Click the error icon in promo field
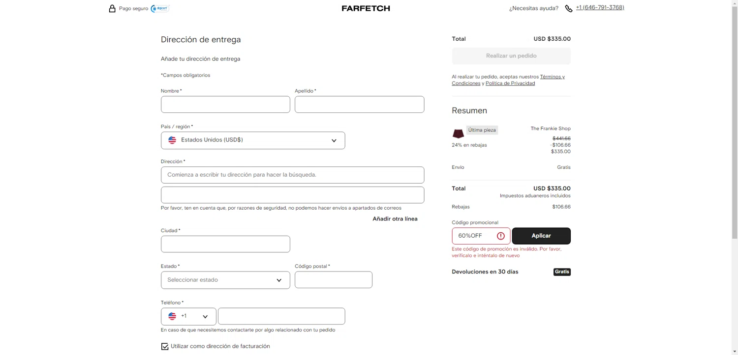Screen dimensions: 738x355 [x=501, y=236]
